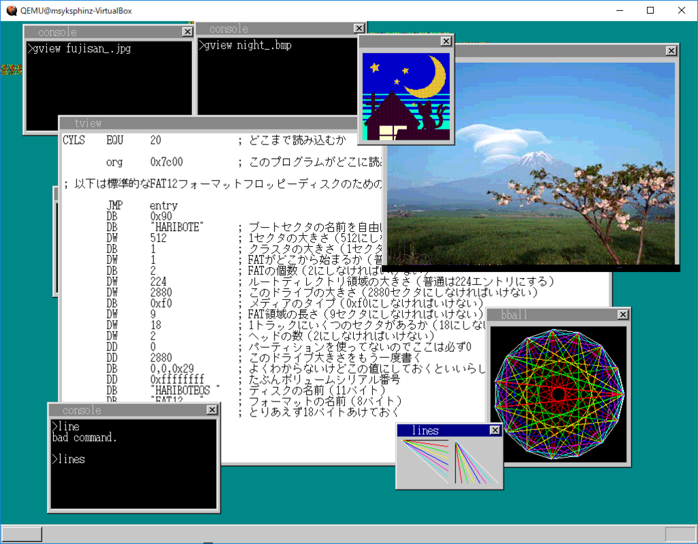Close the console window running gview fujisan_.jpg

187,31
